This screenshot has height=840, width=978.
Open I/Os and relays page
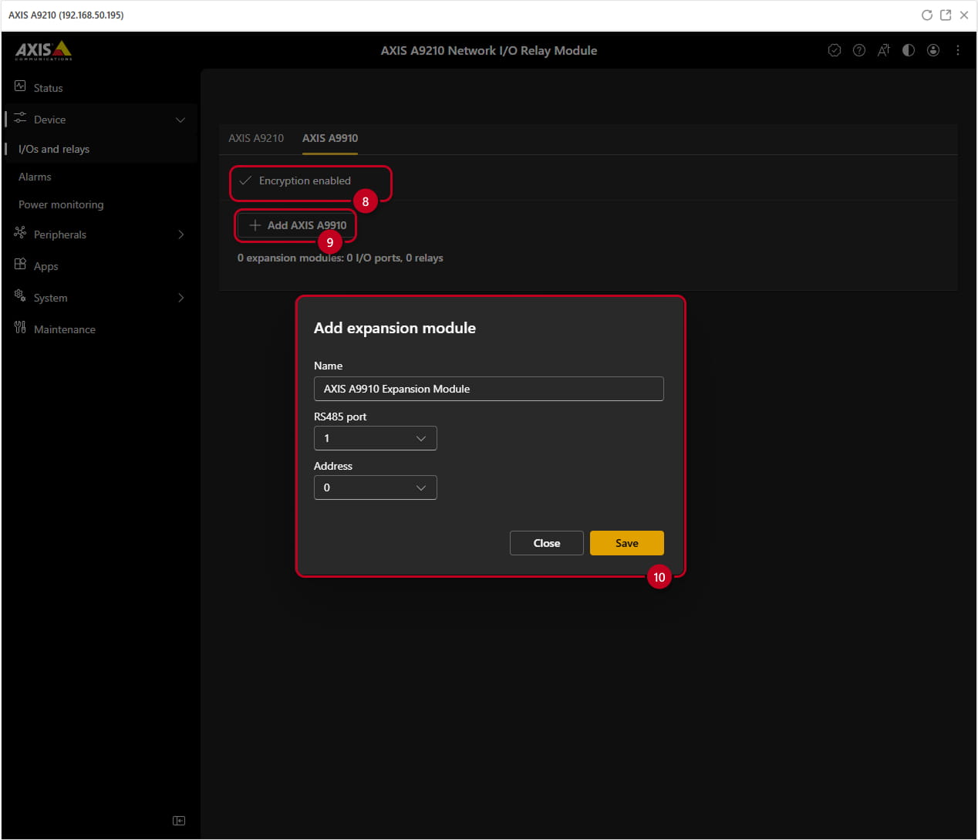tap(54, 149)
